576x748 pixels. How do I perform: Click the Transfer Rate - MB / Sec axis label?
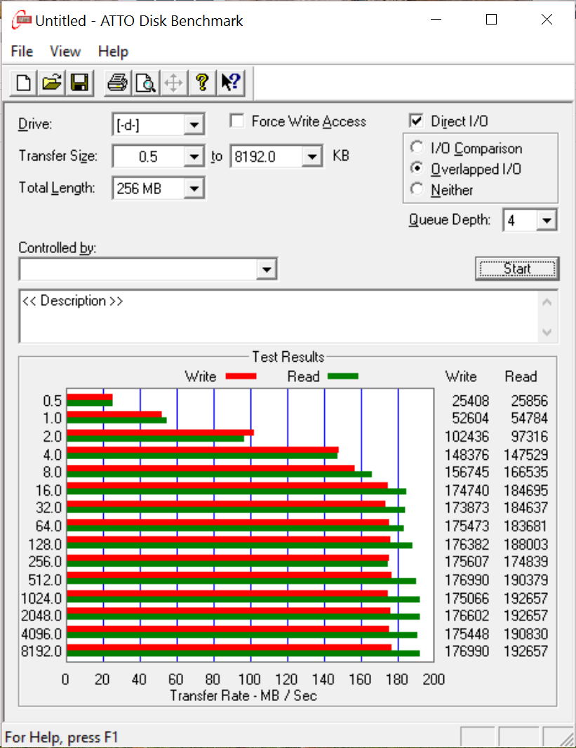243,695
